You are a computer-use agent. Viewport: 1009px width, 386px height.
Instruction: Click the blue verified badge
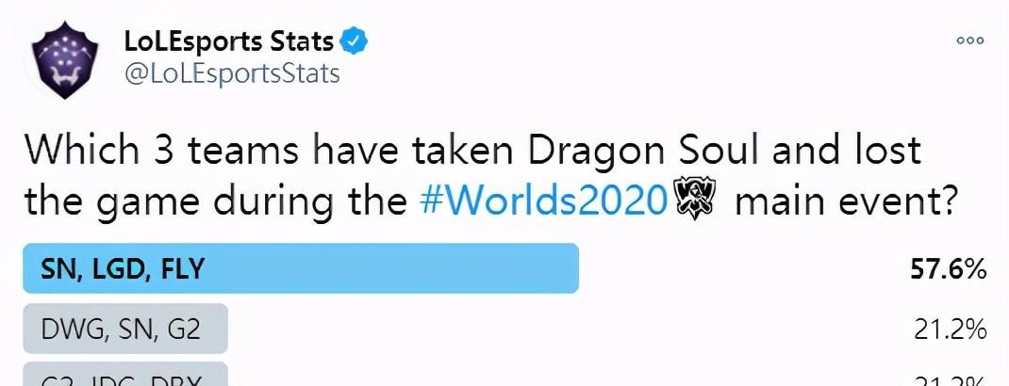(354, 41)
